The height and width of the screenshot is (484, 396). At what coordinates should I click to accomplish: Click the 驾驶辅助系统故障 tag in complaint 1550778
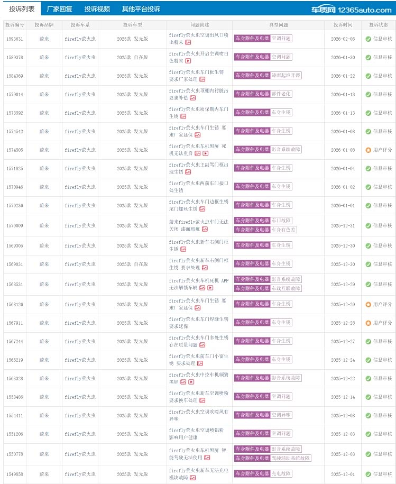[x=291, y=459]
